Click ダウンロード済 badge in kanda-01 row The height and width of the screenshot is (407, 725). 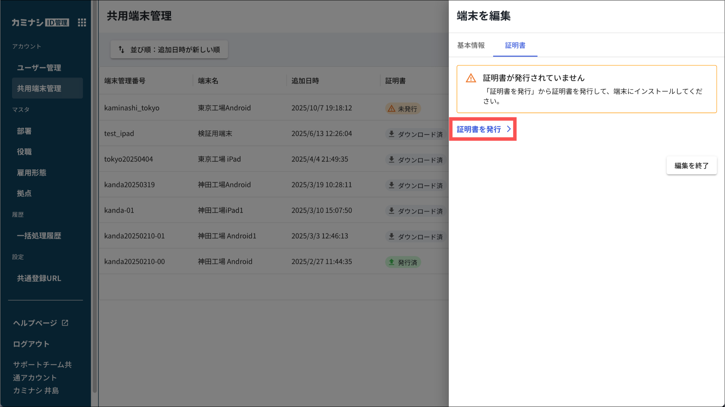click(x=416, y=211)
